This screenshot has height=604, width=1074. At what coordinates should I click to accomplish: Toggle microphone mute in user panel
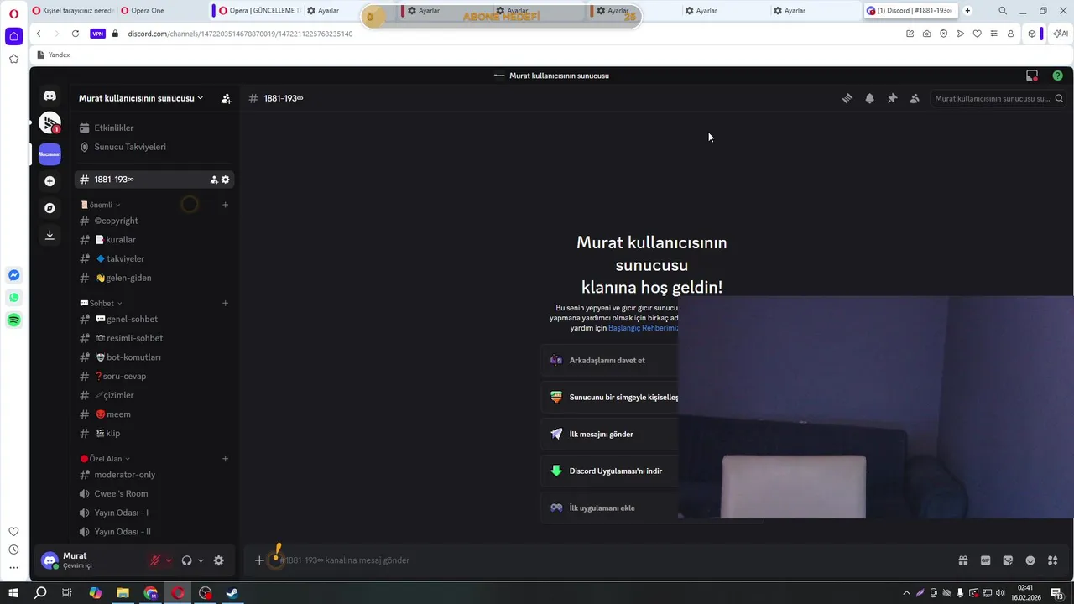[155, 560]
